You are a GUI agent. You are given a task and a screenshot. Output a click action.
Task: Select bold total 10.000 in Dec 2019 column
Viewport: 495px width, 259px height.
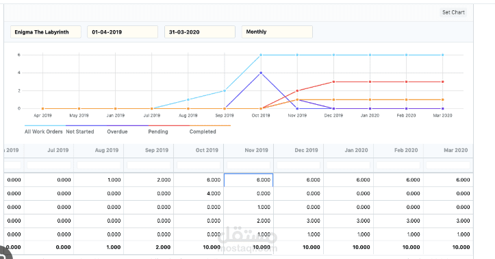(x=299, y=247)
